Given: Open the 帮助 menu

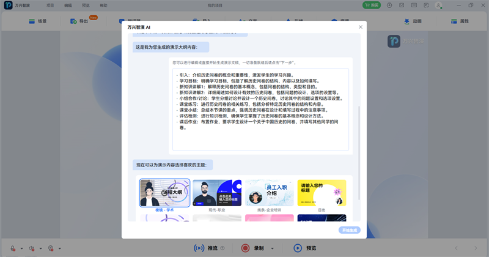Looking at the screenshot, I should pyautogui.click(x=103, y=5).
